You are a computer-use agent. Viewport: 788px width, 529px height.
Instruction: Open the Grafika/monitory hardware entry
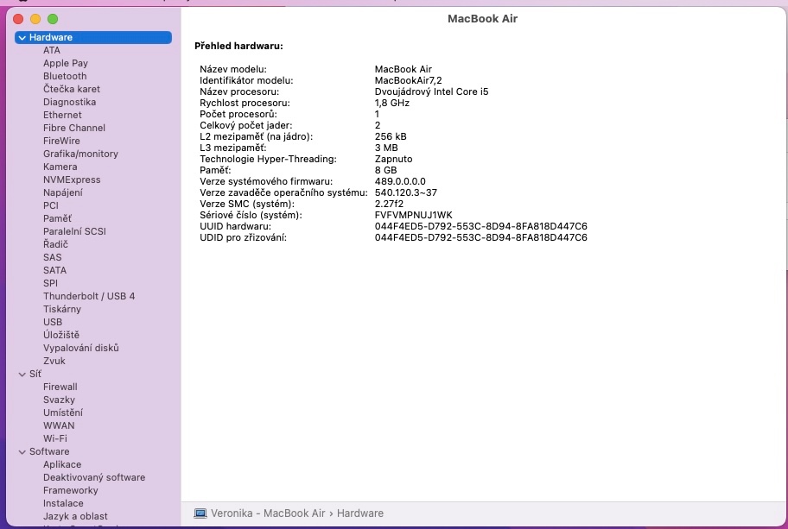80,154
